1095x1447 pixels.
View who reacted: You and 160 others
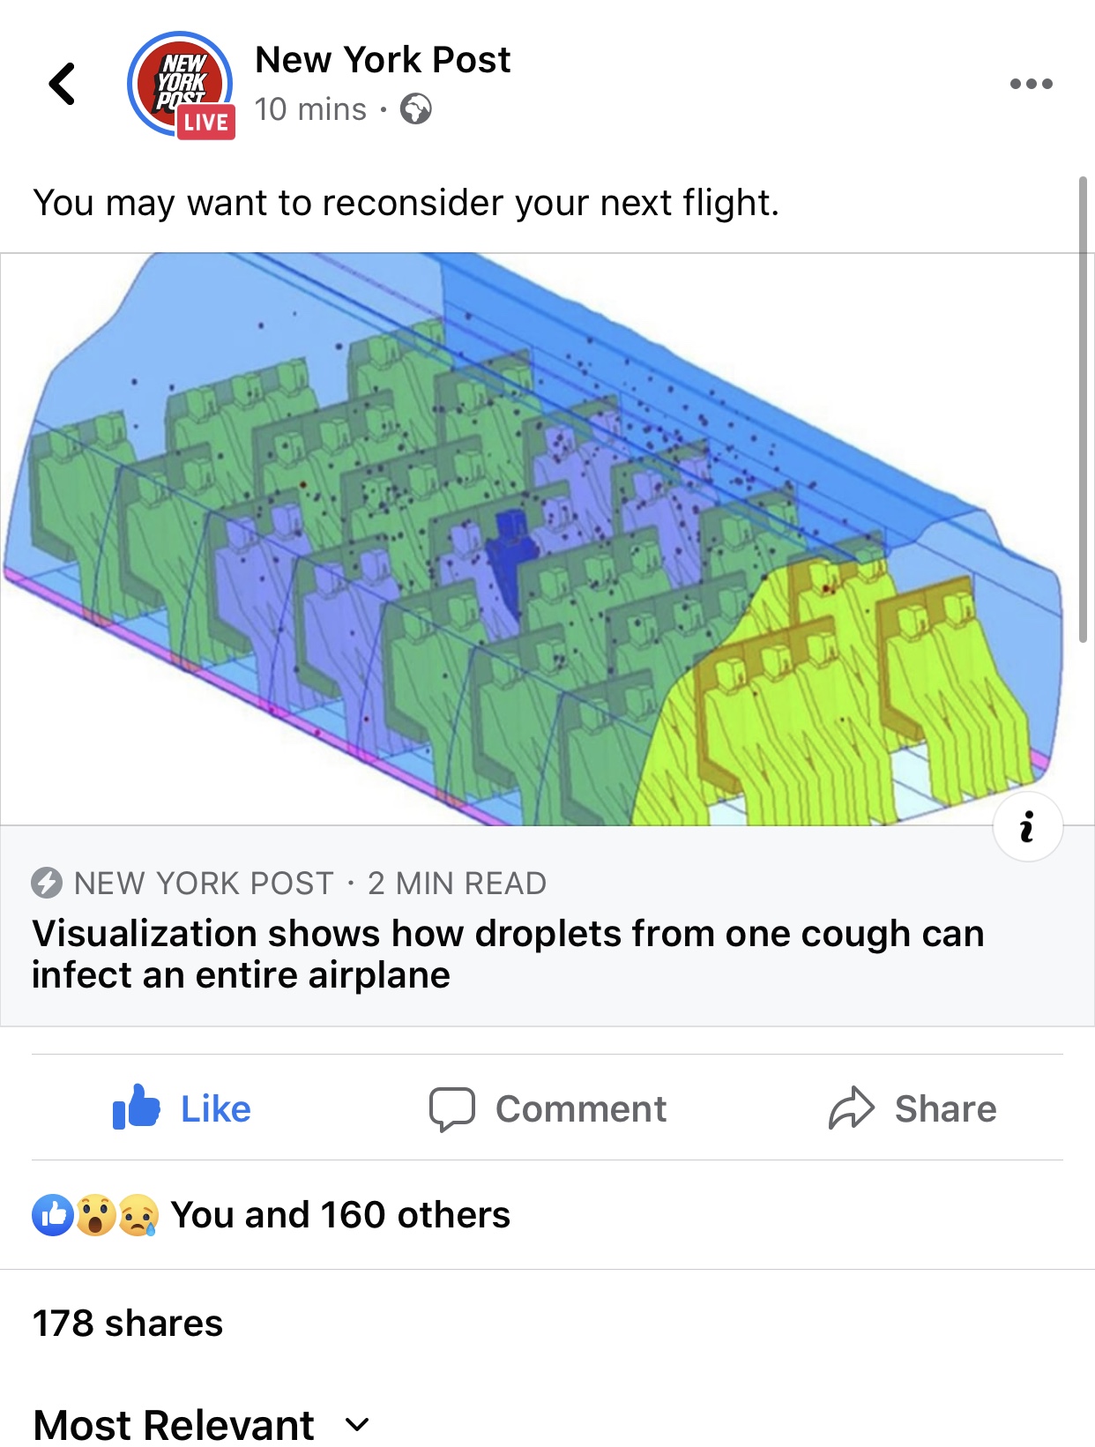click(x=340, y=1215)
